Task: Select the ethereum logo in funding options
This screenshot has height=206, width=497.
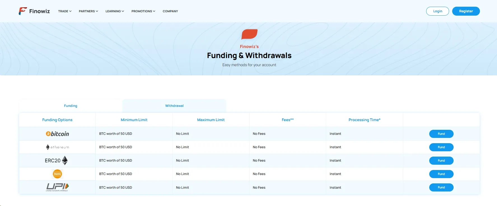Action: tap(57, 147)
